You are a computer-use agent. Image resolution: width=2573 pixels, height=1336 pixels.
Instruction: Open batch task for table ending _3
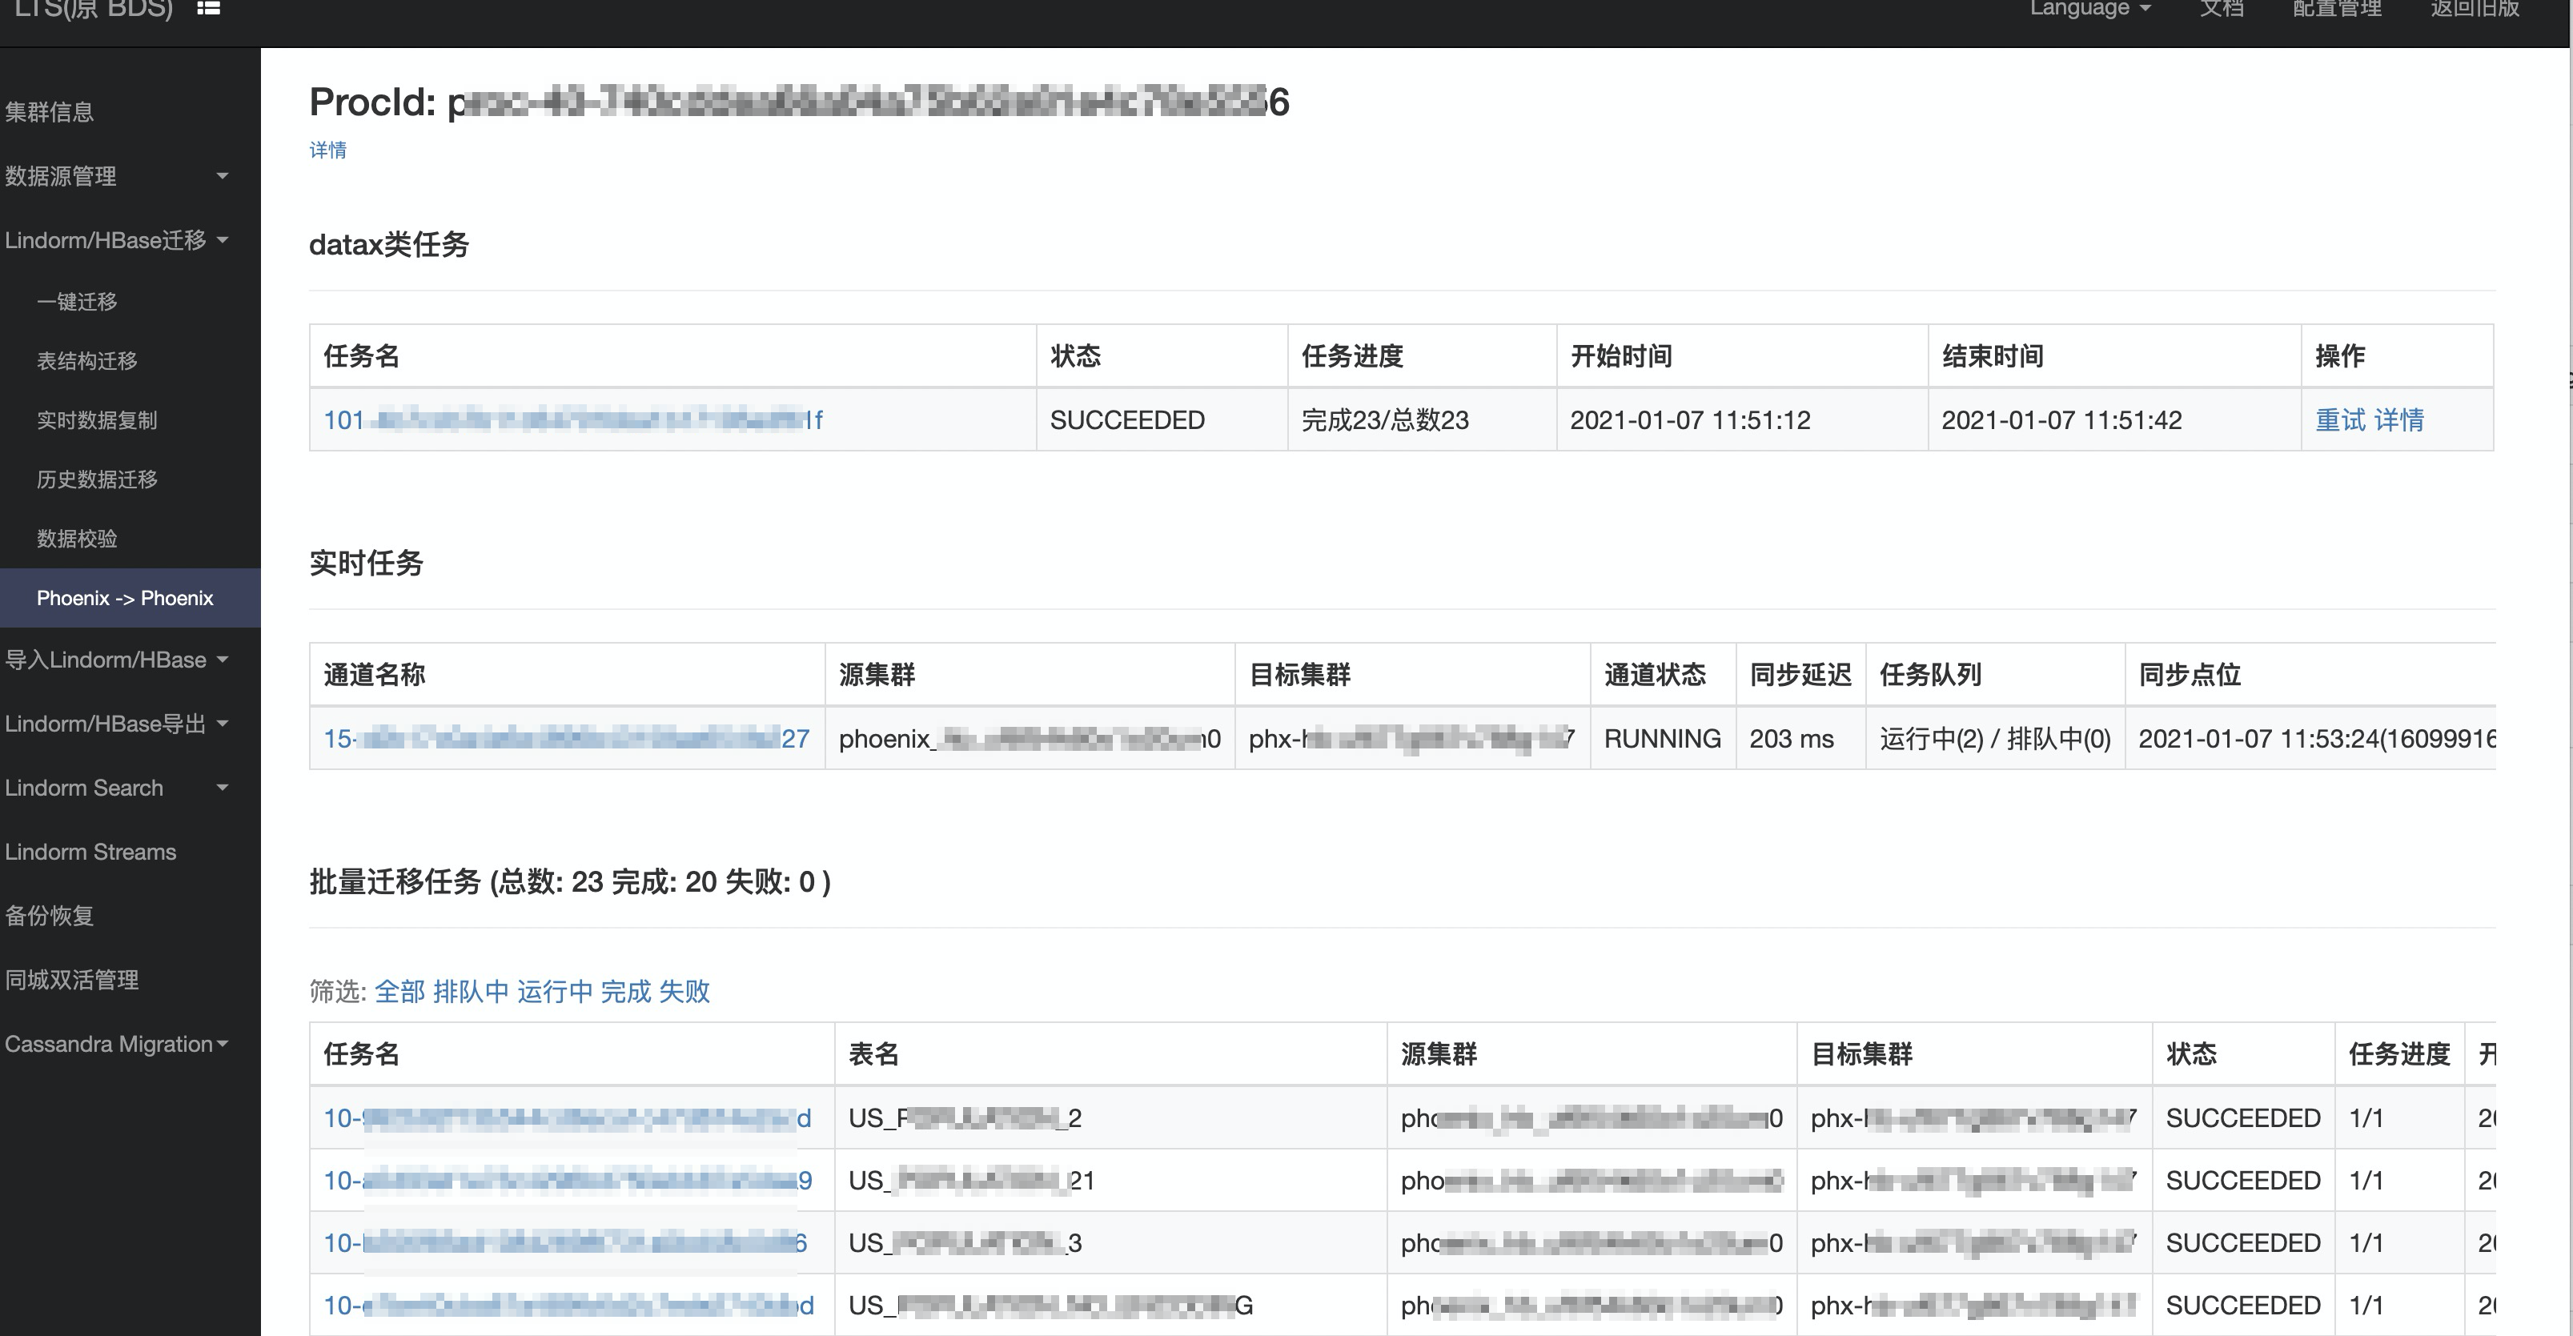(x=564, y=1242)
